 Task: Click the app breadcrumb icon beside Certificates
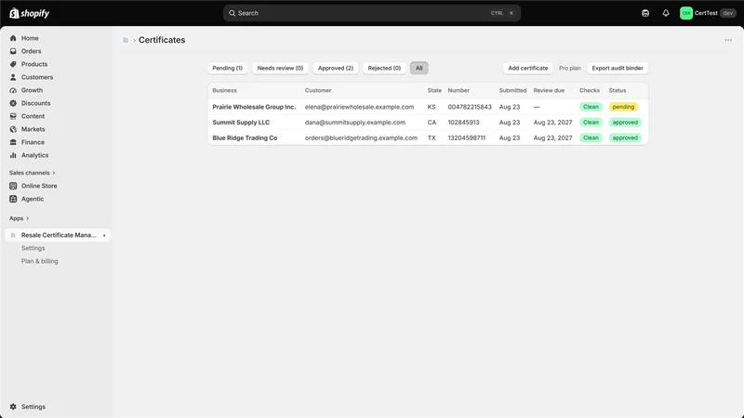tap(126, 40)
